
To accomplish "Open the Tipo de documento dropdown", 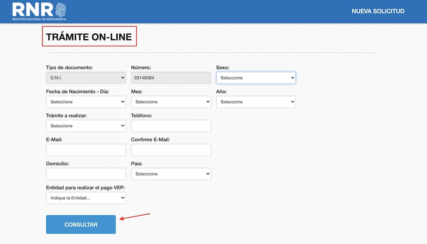I will (x=85, y=78).
